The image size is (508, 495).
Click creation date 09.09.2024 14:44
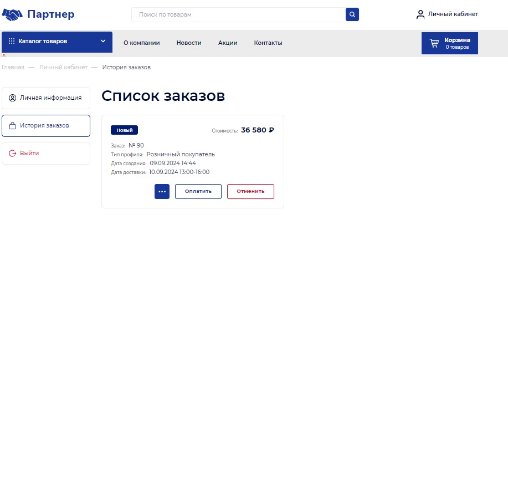tap(173, 163)
